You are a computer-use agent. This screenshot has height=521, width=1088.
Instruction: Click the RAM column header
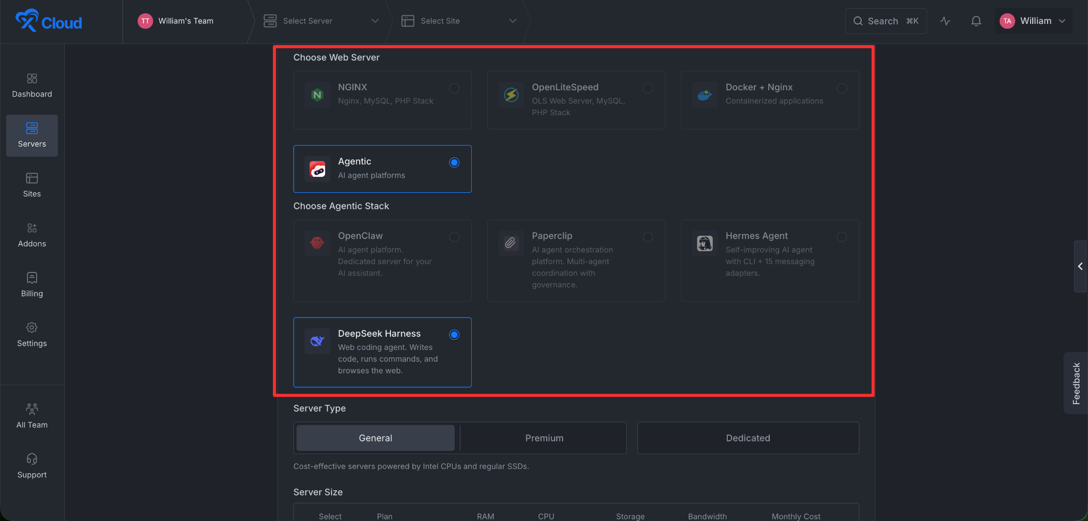pos(486,516)
